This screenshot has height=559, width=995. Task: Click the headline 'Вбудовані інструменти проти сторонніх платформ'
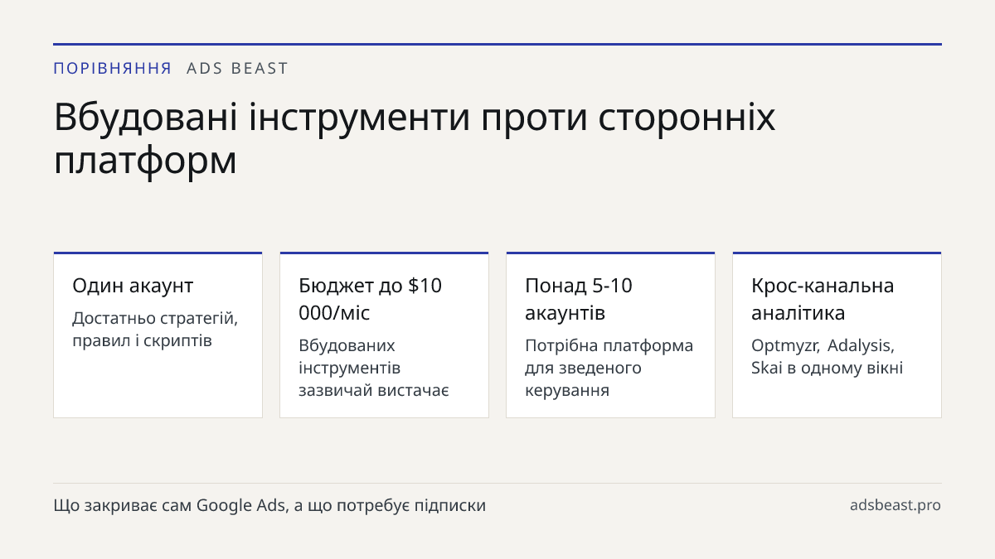click(x=415, y=138)
